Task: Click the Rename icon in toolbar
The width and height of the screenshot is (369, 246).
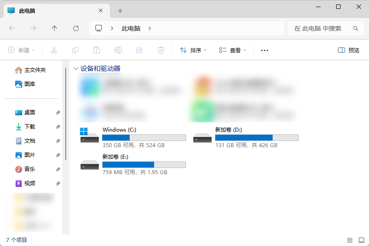Action: click(118, 50)
